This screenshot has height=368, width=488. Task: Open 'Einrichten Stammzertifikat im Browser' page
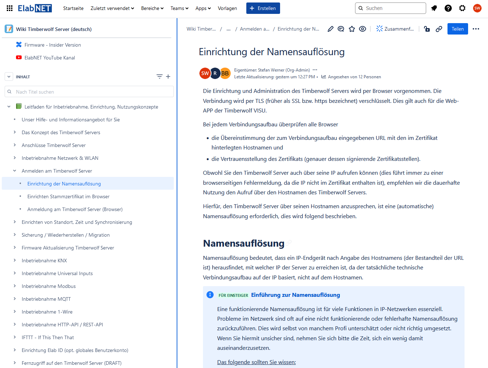click(68, 196)
